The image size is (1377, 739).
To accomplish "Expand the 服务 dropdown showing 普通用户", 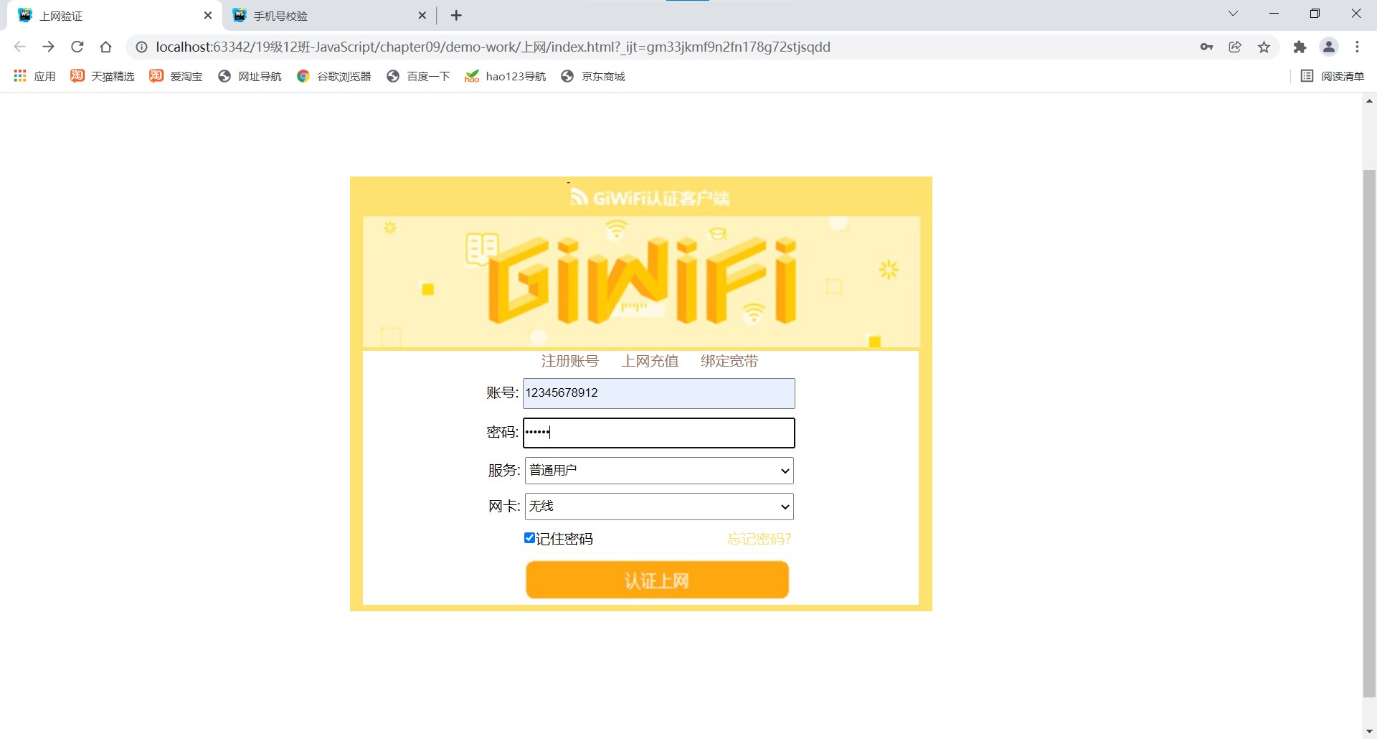I will [659, 471].
